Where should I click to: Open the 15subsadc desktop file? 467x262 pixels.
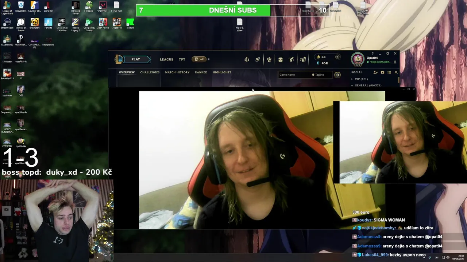7,57
